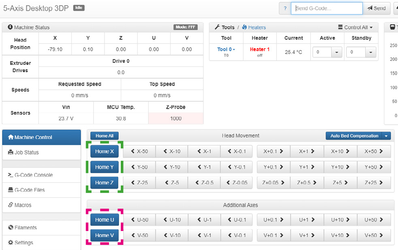Open Macros from the sidebar
This screenshot has width=398, height=250.
(x=41, y=205)
